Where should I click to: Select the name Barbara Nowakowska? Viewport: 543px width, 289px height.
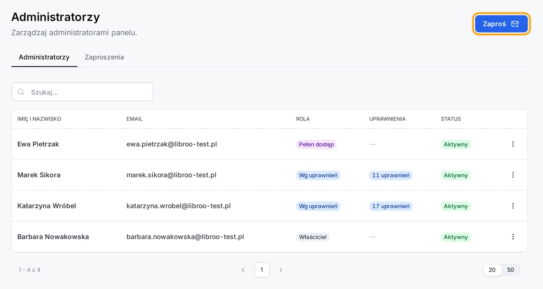click(53, 237)
